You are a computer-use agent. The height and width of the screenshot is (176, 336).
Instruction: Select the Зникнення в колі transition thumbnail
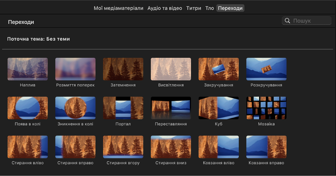point(75,108)
